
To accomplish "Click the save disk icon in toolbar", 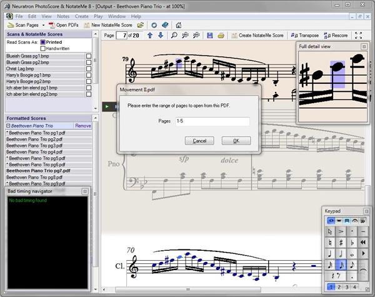I will tap(210, 35).
